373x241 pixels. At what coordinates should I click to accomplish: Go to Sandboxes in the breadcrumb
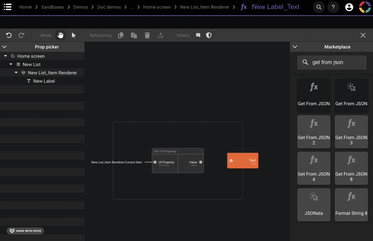click(53, 7)
